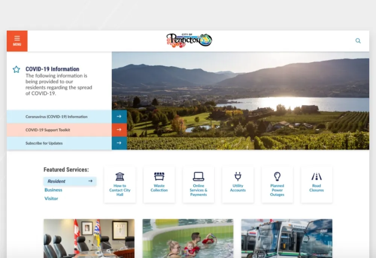The height and width of the screenshot is (258, 376).
Task: Open Planned Power Outages label
Action: [277, 190]
